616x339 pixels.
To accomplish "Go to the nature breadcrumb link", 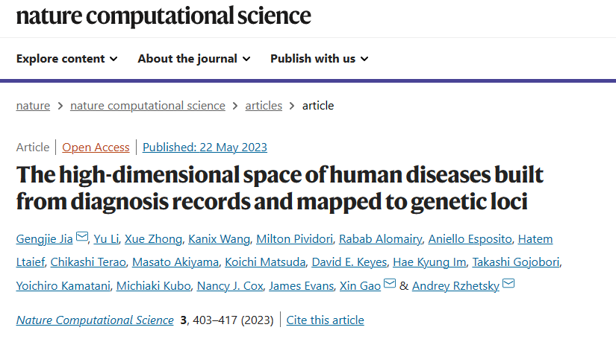I will pos(33,105).
